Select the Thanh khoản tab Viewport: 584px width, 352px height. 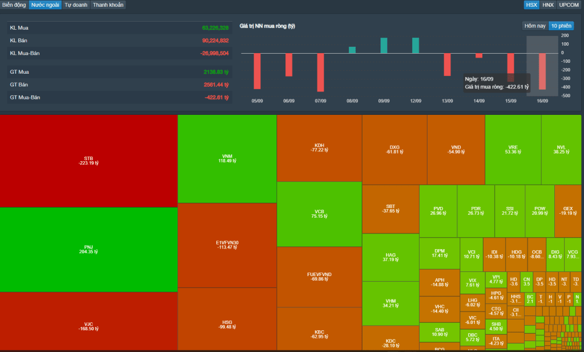point(108,5)
